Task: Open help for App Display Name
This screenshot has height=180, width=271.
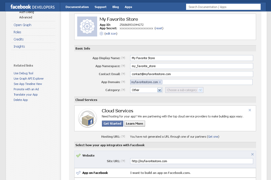Action: (123, 58)
